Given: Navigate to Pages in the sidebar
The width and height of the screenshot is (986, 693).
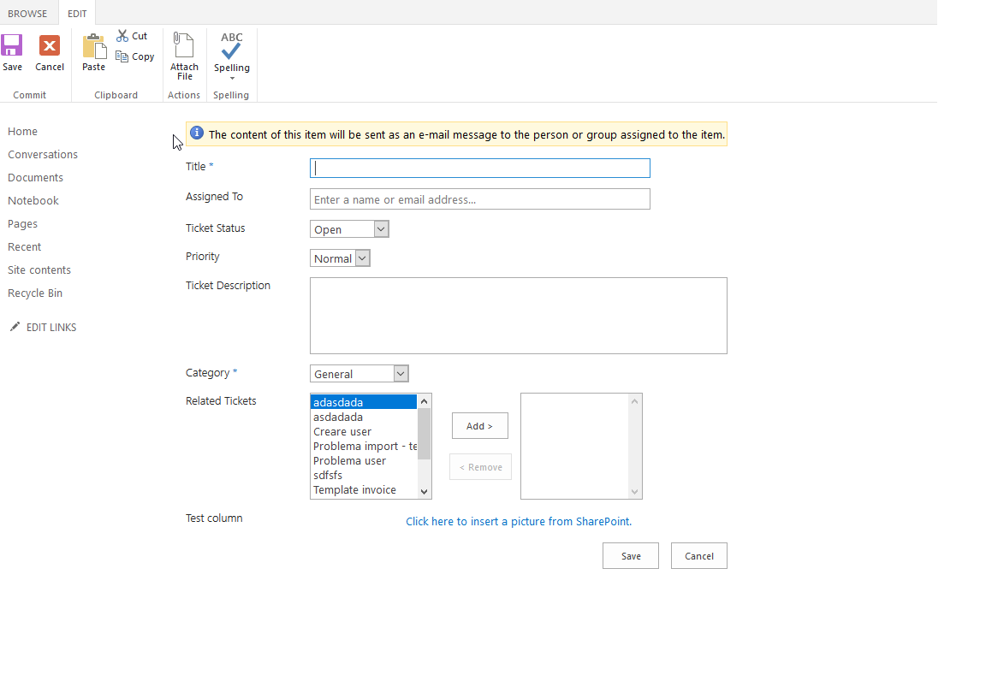Looking at the screenshot, I should [22, 224].
